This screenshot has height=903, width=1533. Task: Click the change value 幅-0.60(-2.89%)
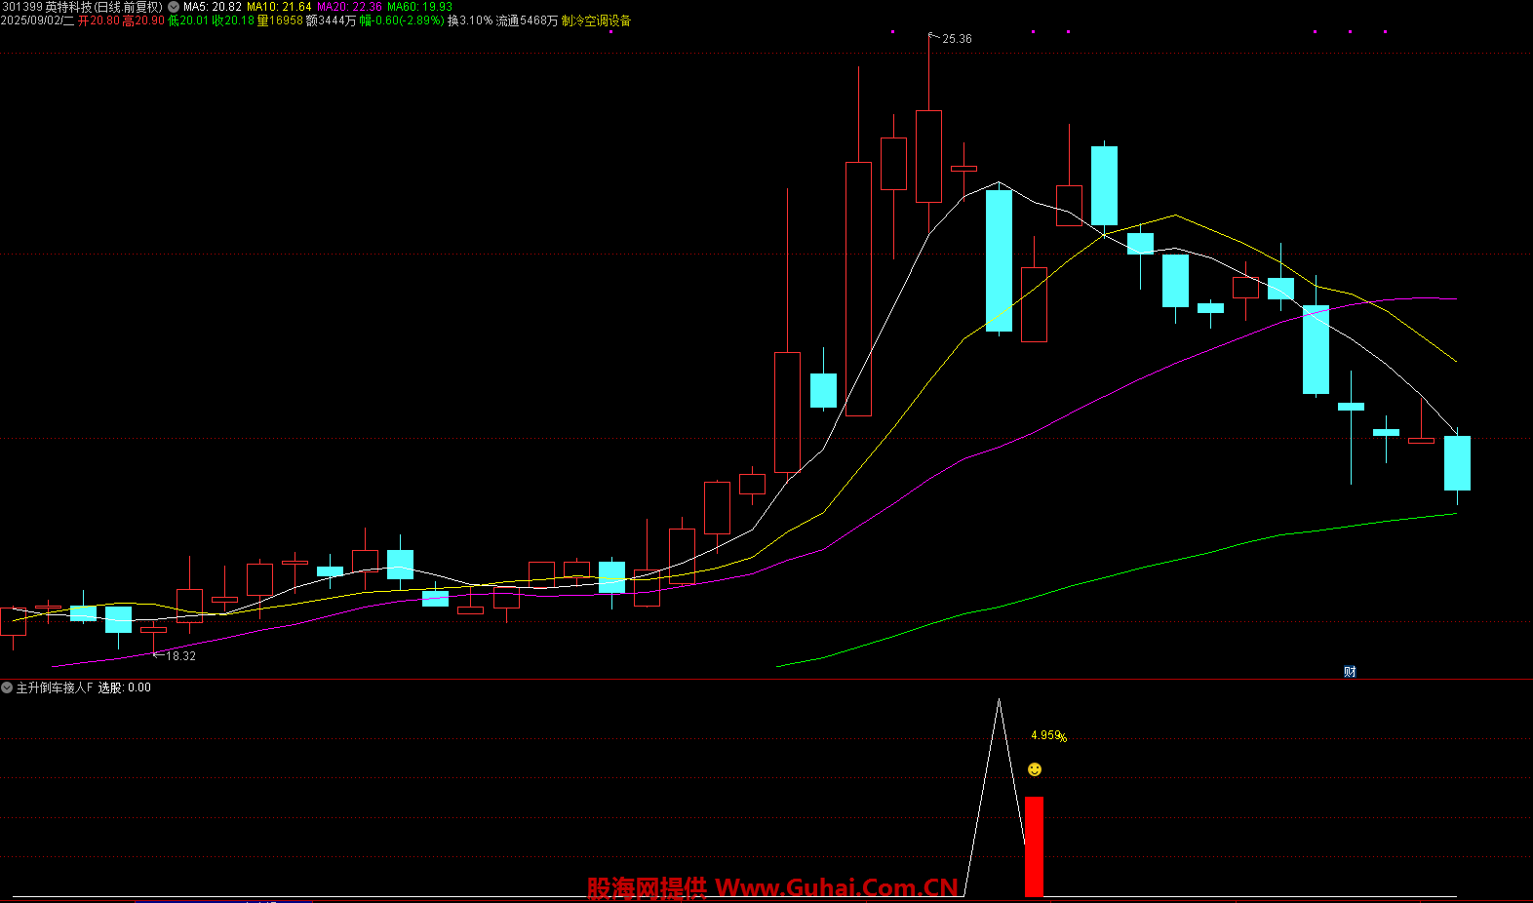[402, 20]
